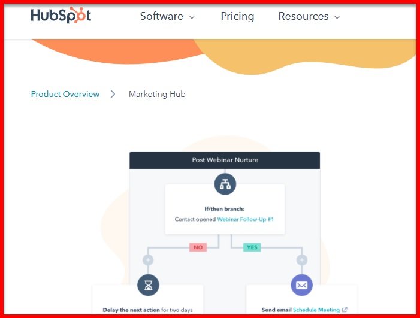The height and width of the screenshot is (318, 420).
Task: Click the If/then branch label
Action: pyautogui.click(x=225, y=209)
